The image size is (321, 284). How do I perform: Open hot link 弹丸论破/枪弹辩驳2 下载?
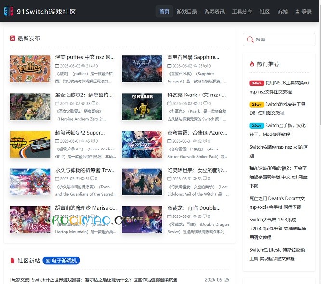(x=279, y=177)
